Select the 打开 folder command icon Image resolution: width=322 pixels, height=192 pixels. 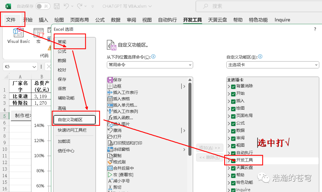(x=110, y=137)
